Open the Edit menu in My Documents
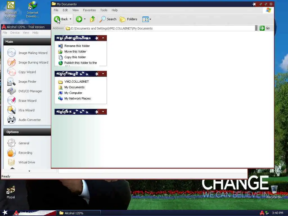 (x=65, y=10)
